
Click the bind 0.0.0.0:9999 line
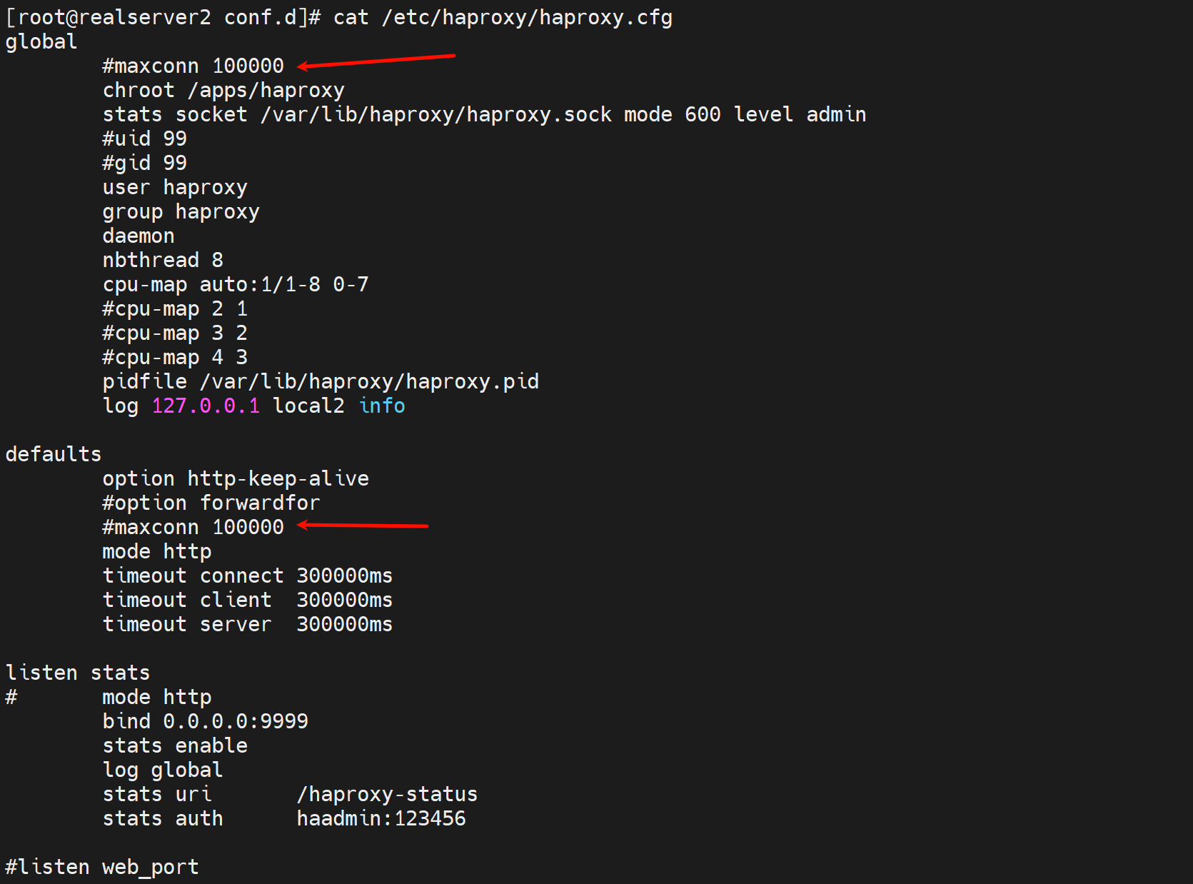(x=206, y=722)
